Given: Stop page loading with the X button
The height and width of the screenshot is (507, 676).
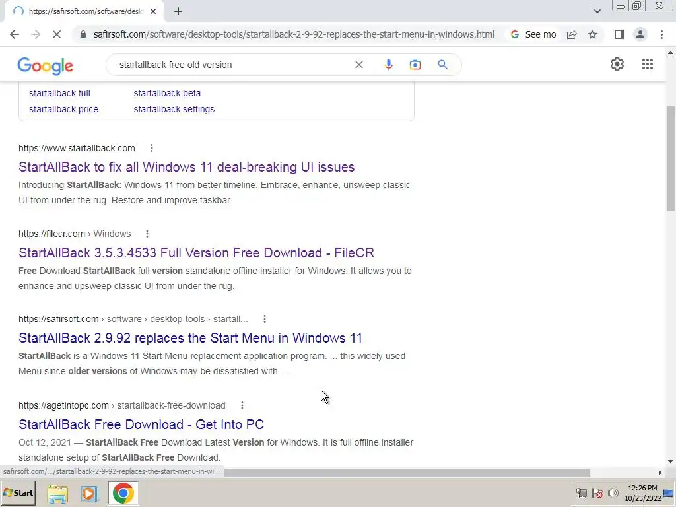Looking at the screenshot, I should (57, 34).
